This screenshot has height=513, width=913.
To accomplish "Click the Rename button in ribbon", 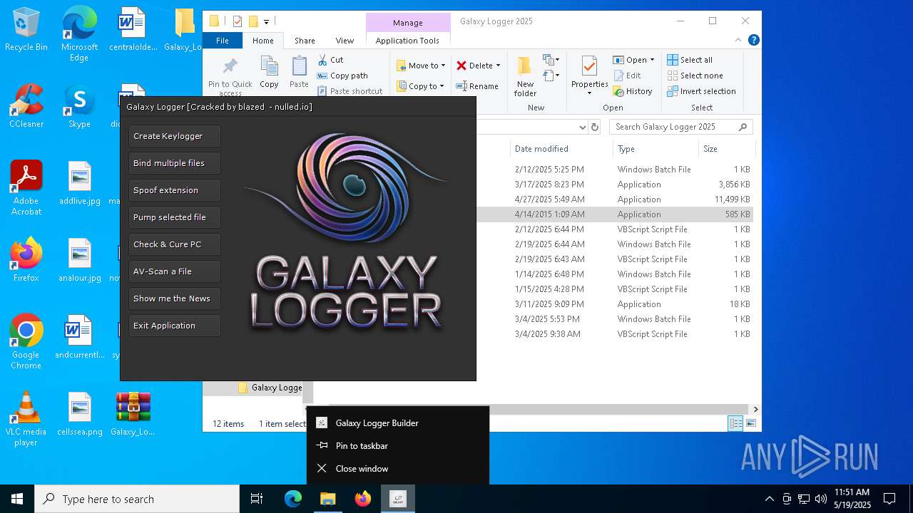I will (478, 86).
